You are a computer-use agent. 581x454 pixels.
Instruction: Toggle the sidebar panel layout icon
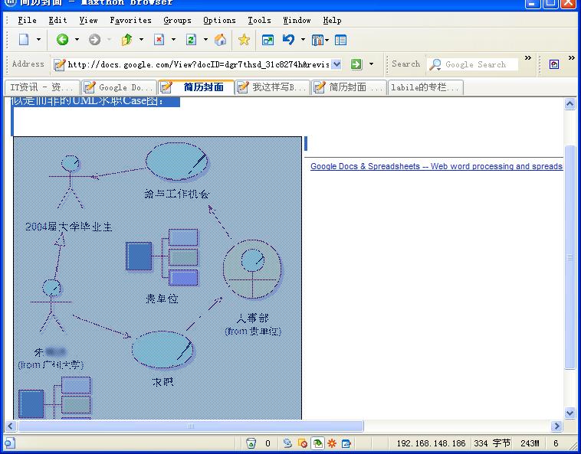coord(340,40)
